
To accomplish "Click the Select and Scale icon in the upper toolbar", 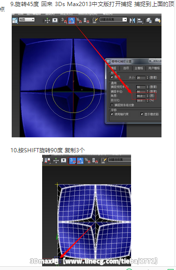I will coord(15,21).
